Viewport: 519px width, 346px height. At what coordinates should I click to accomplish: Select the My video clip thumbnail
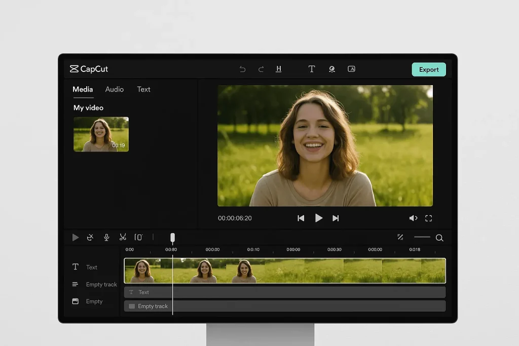tap(101, 134)
